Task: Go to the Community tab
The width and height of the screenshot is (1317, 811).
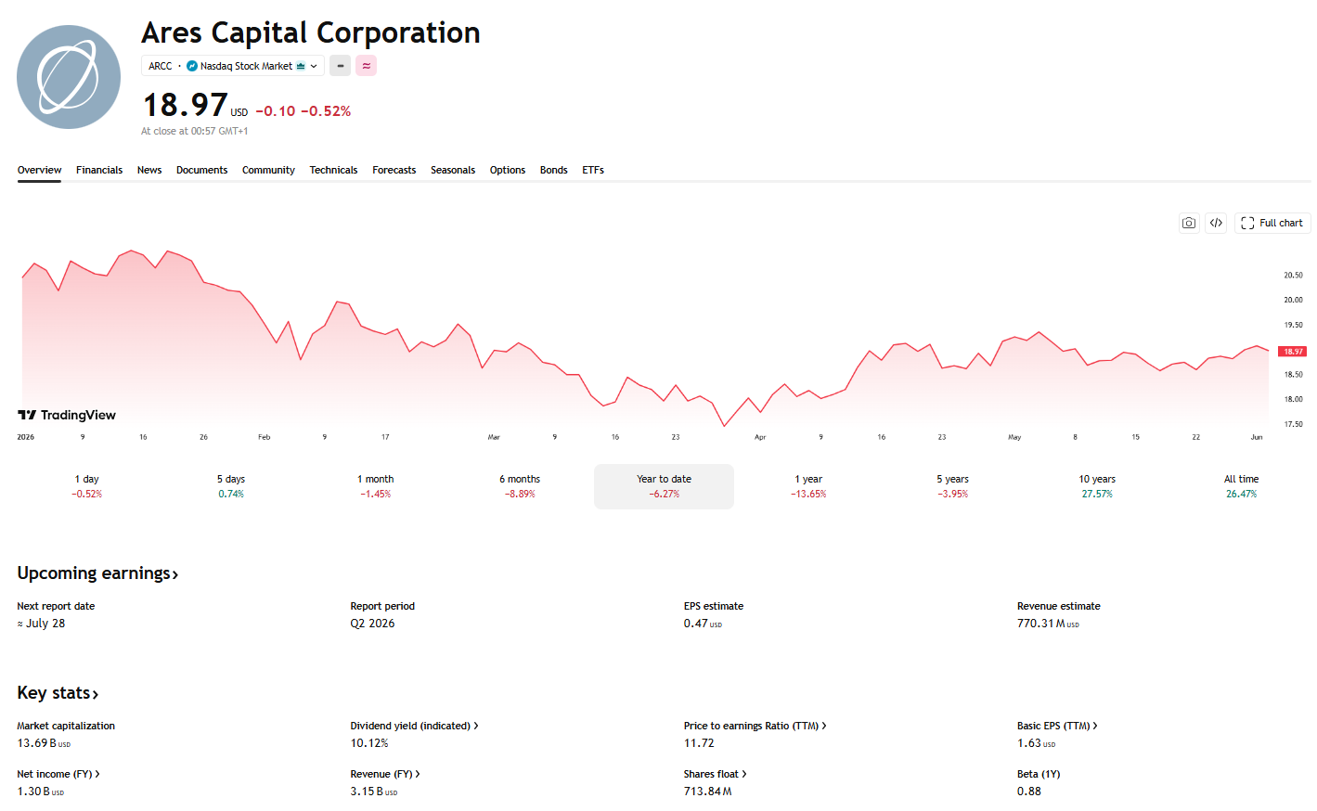Action: click(x=268, y=170)
